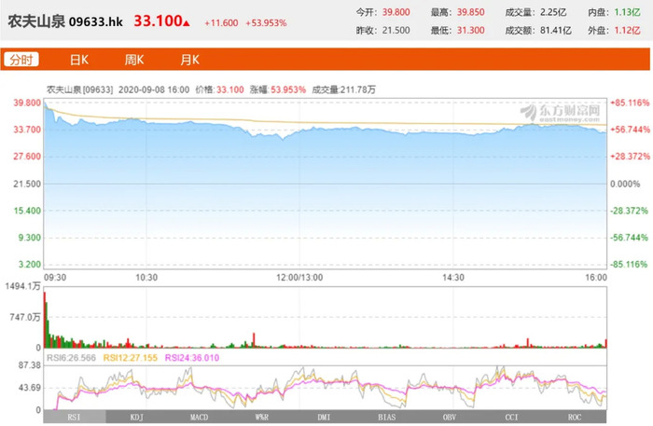The width and height of the screenshot is (653, 426).
Task: Click the RSI6:26.566 legend label
Action: tap(71, 358)
